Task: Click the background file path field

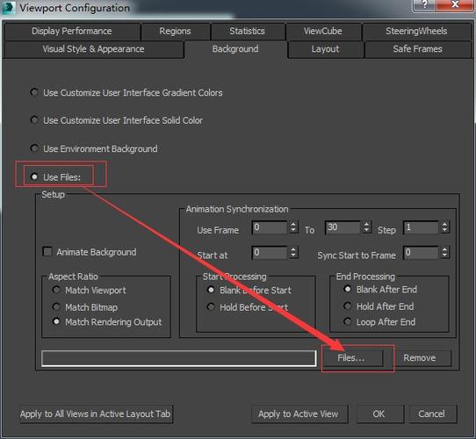Action: pos(179,358)
